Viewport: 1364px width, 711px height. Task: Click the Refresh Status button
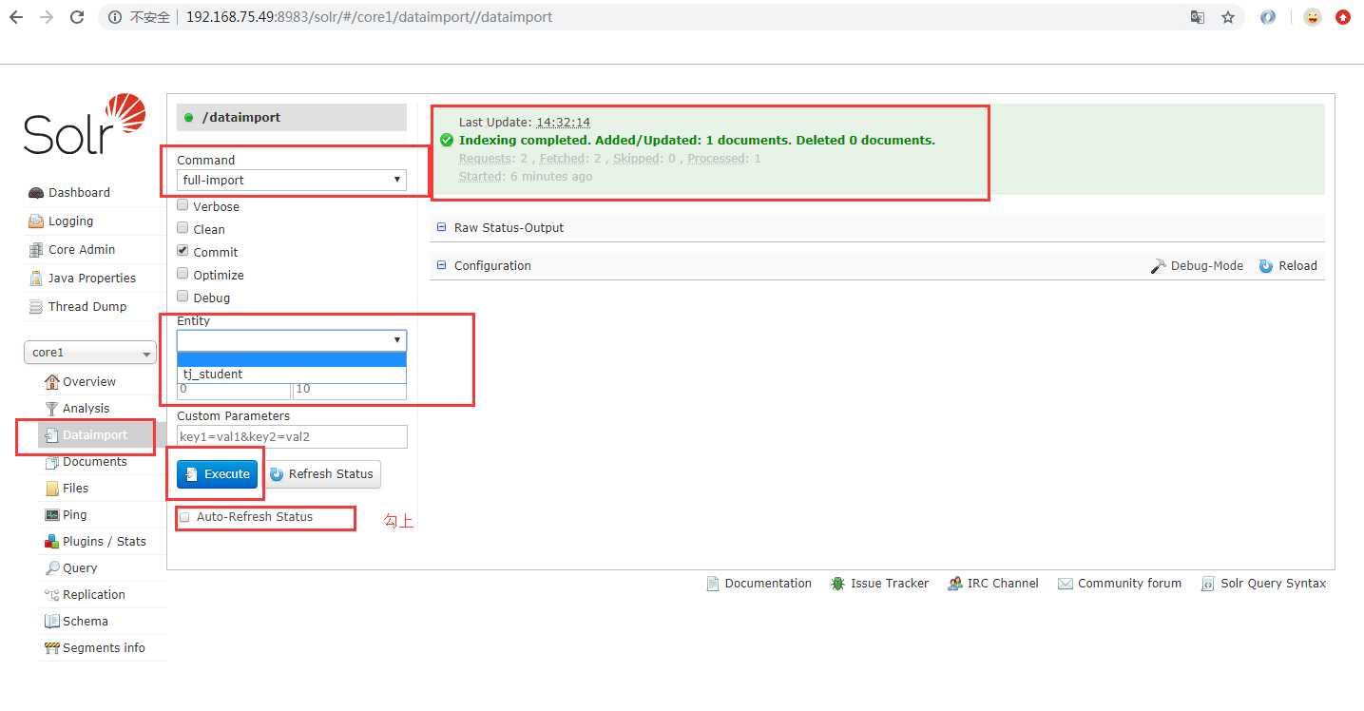click(321, 474)
